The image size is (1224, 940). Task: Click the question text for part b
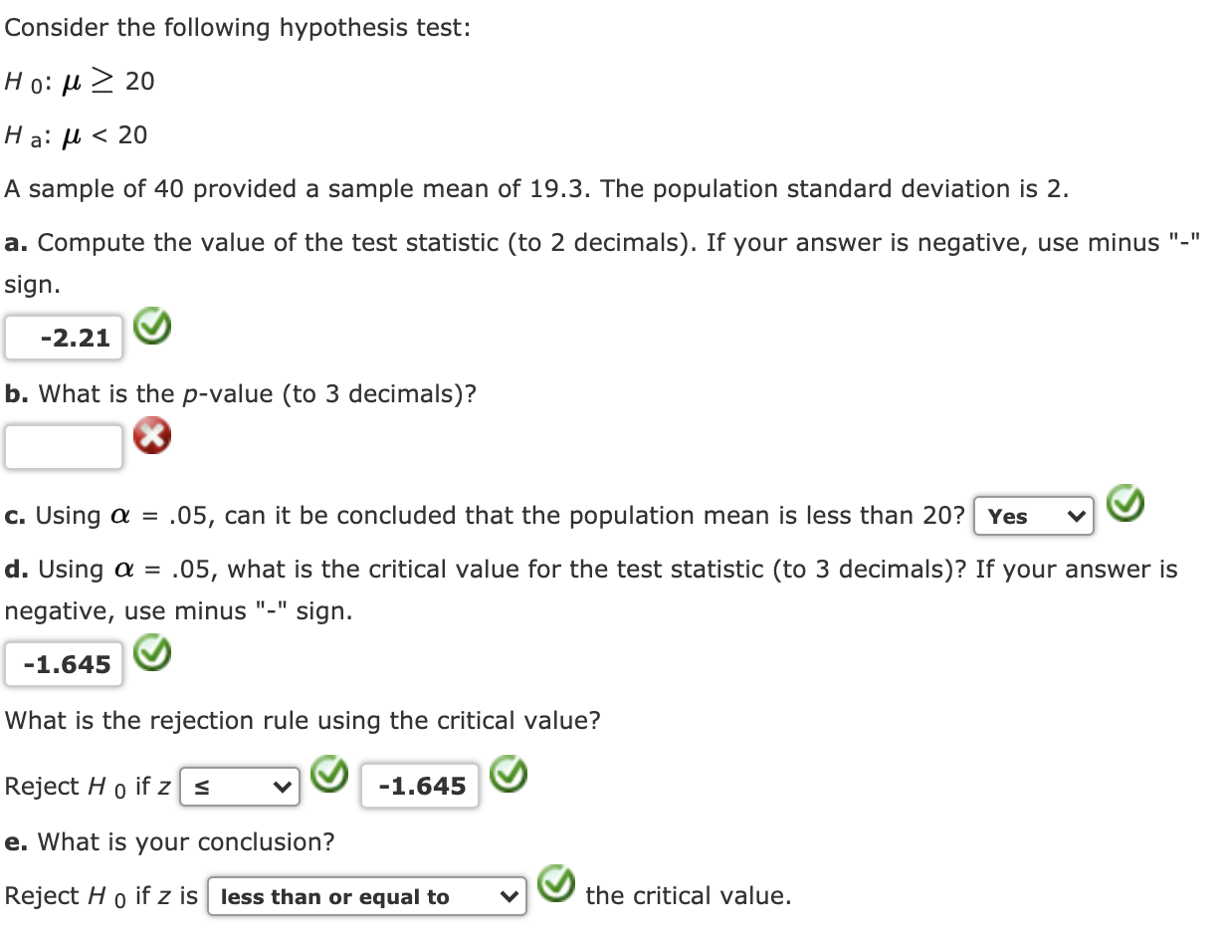[239, 393]
